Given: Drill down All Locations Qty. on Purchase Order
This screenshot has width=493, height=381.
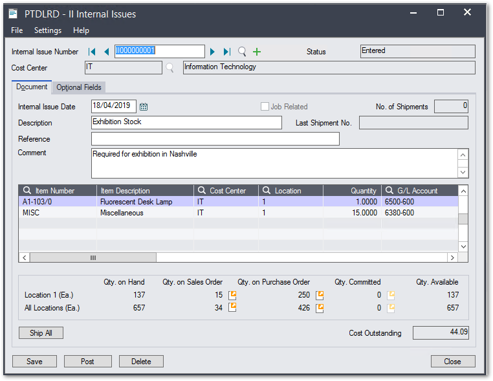Looking at the screenshot, I should pyautogui.click(x=320, y=308).
